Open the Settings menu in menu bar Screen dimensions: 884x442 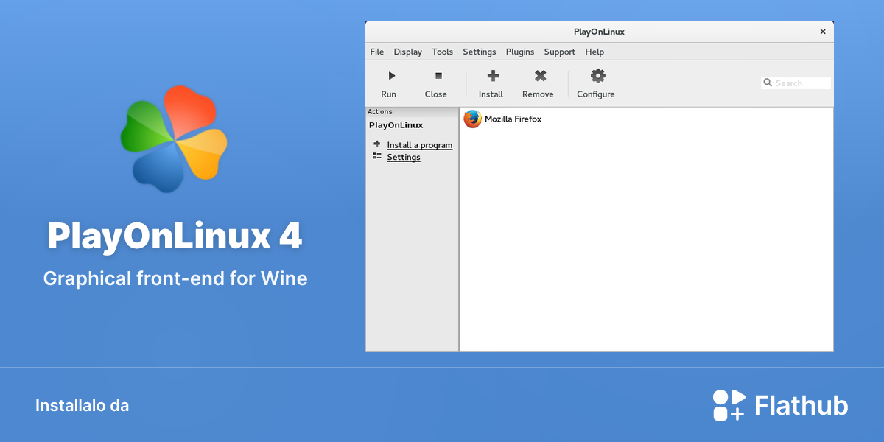click(480, 52)
